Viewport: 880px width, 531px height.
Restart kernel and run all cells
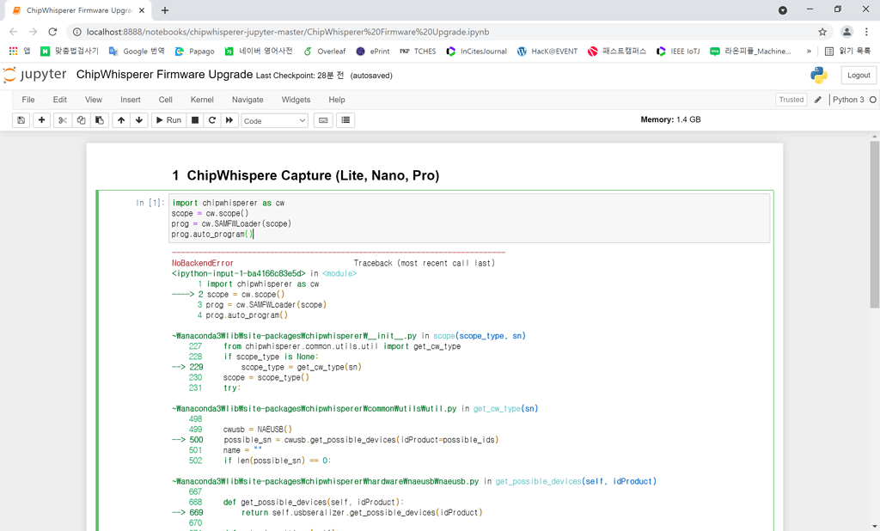point(228,120)
